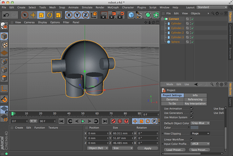Switch to Texture mode checkered cube
233x156 pixels.
pos(4,45)
